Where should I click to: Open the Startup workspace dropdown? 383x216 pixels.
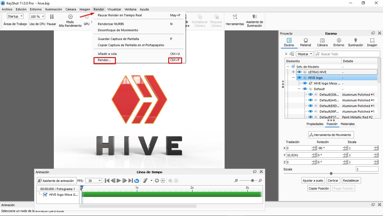click(15, 16)
